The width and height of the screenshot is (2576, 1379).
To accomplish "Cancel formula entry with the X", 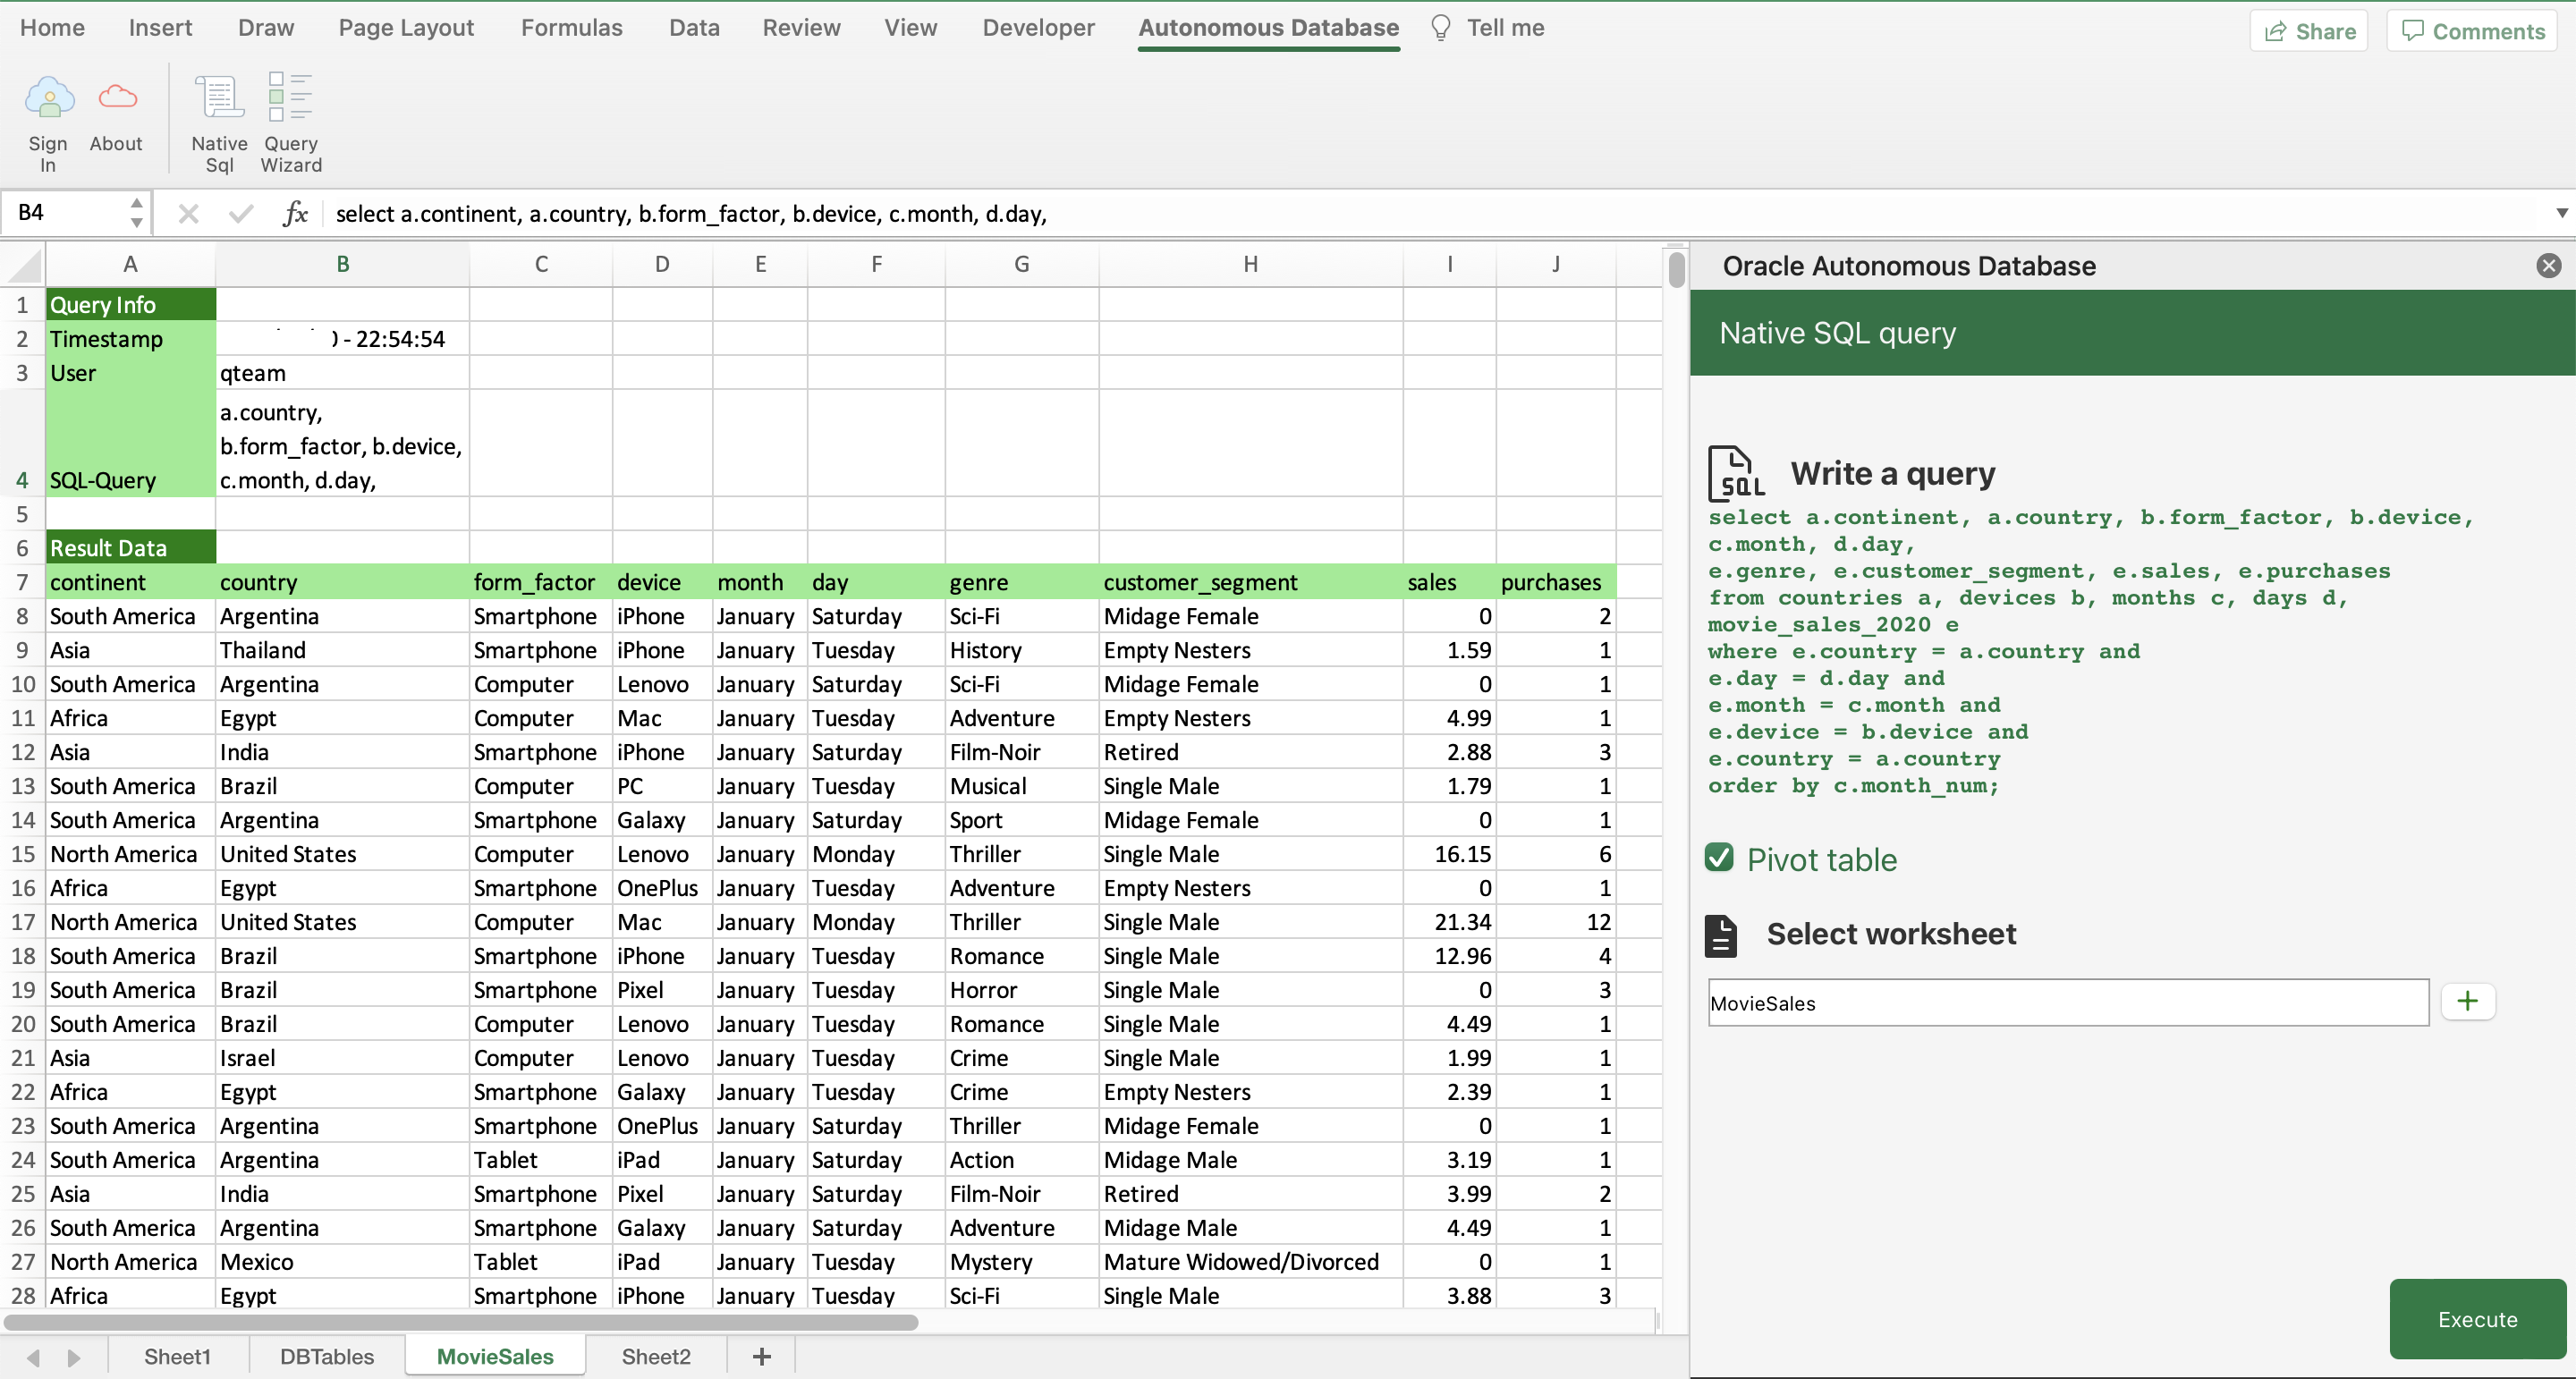I will pyautogui.click(x=188, y=213).
